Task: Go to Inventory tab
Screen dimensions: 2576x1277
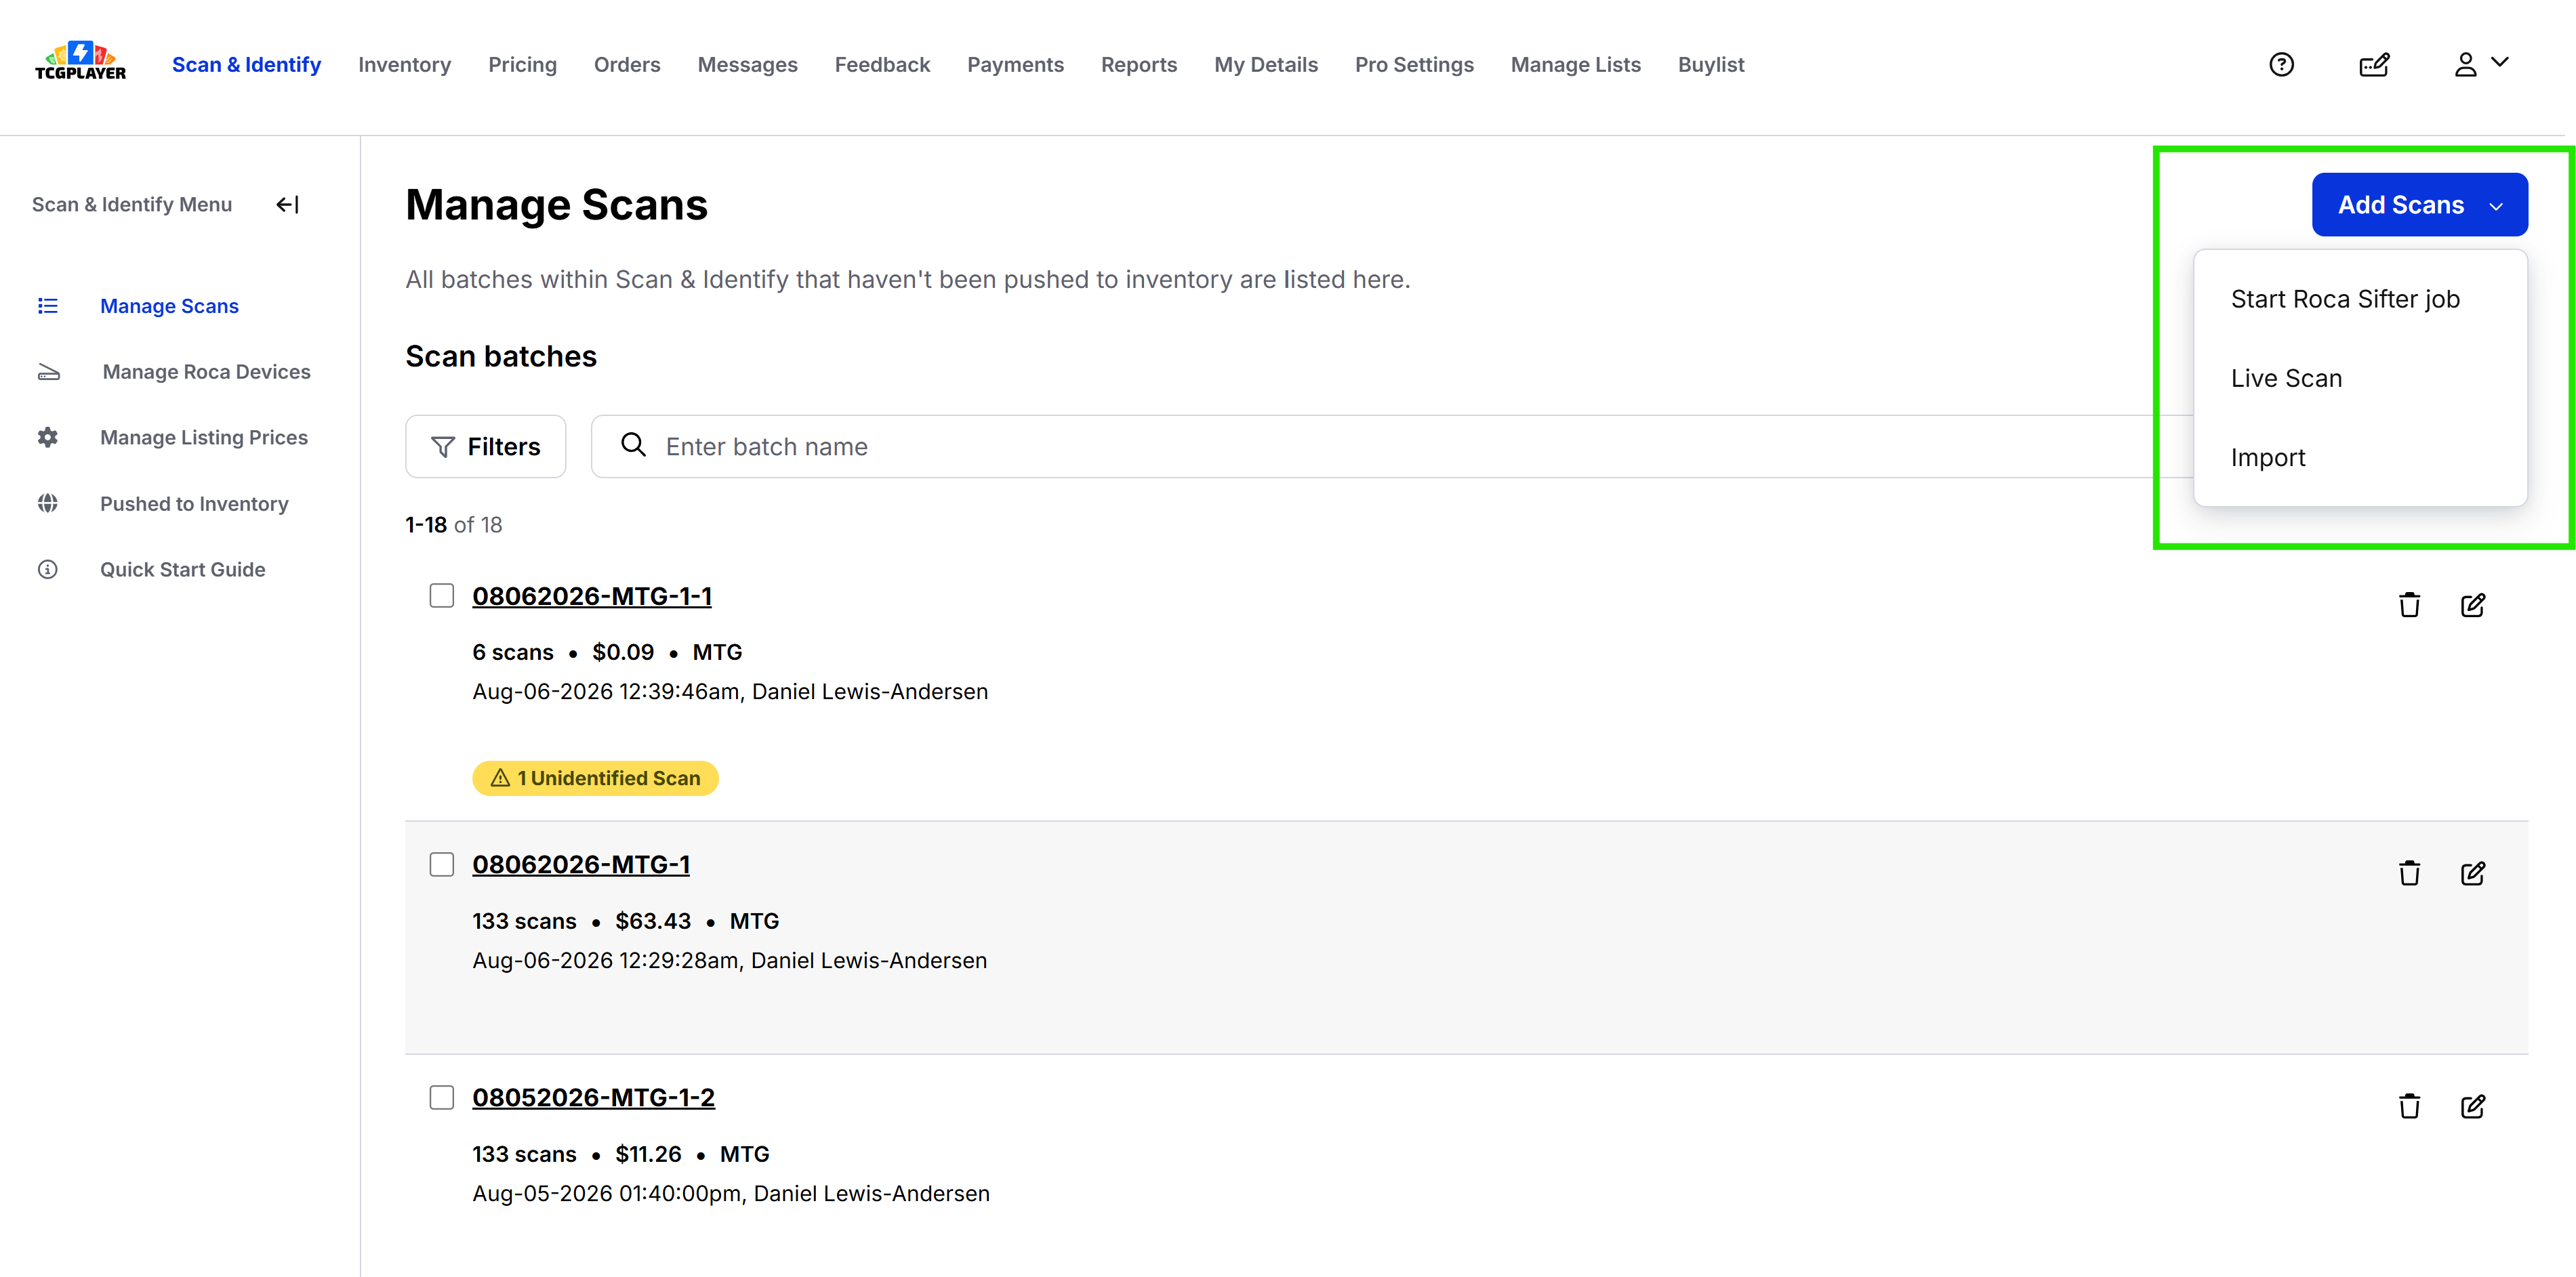Action: click(404, 65)
